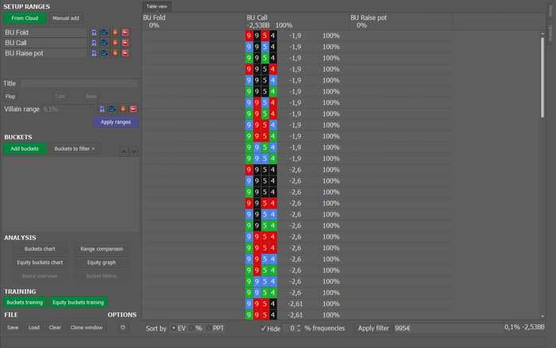The image size is (556, 348).
Task: Select the BU Raise pot range name
Action: (45, 53)
